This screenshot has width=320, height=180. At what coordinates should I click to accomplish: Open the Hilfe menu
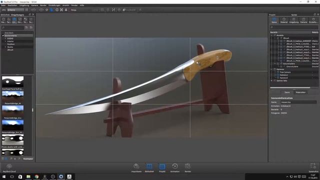coord(82,5)
